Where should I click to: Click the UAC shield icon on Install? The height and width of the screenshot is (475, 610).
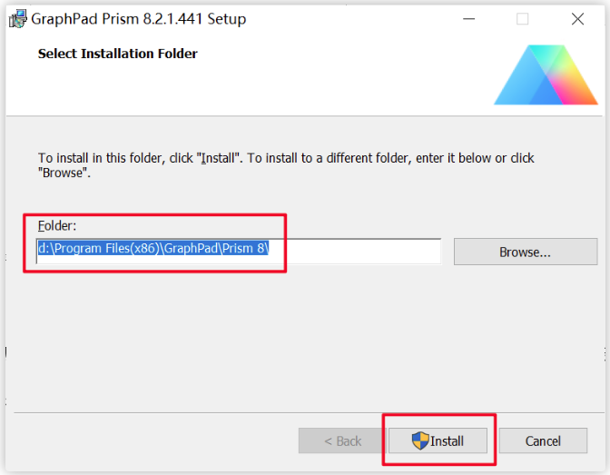(x=420, y=440)
